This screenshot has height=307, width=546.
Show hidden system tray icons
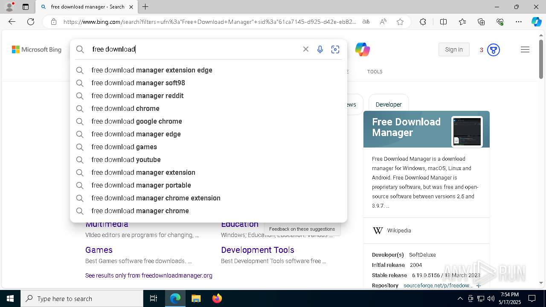click(x=460, y=298)
